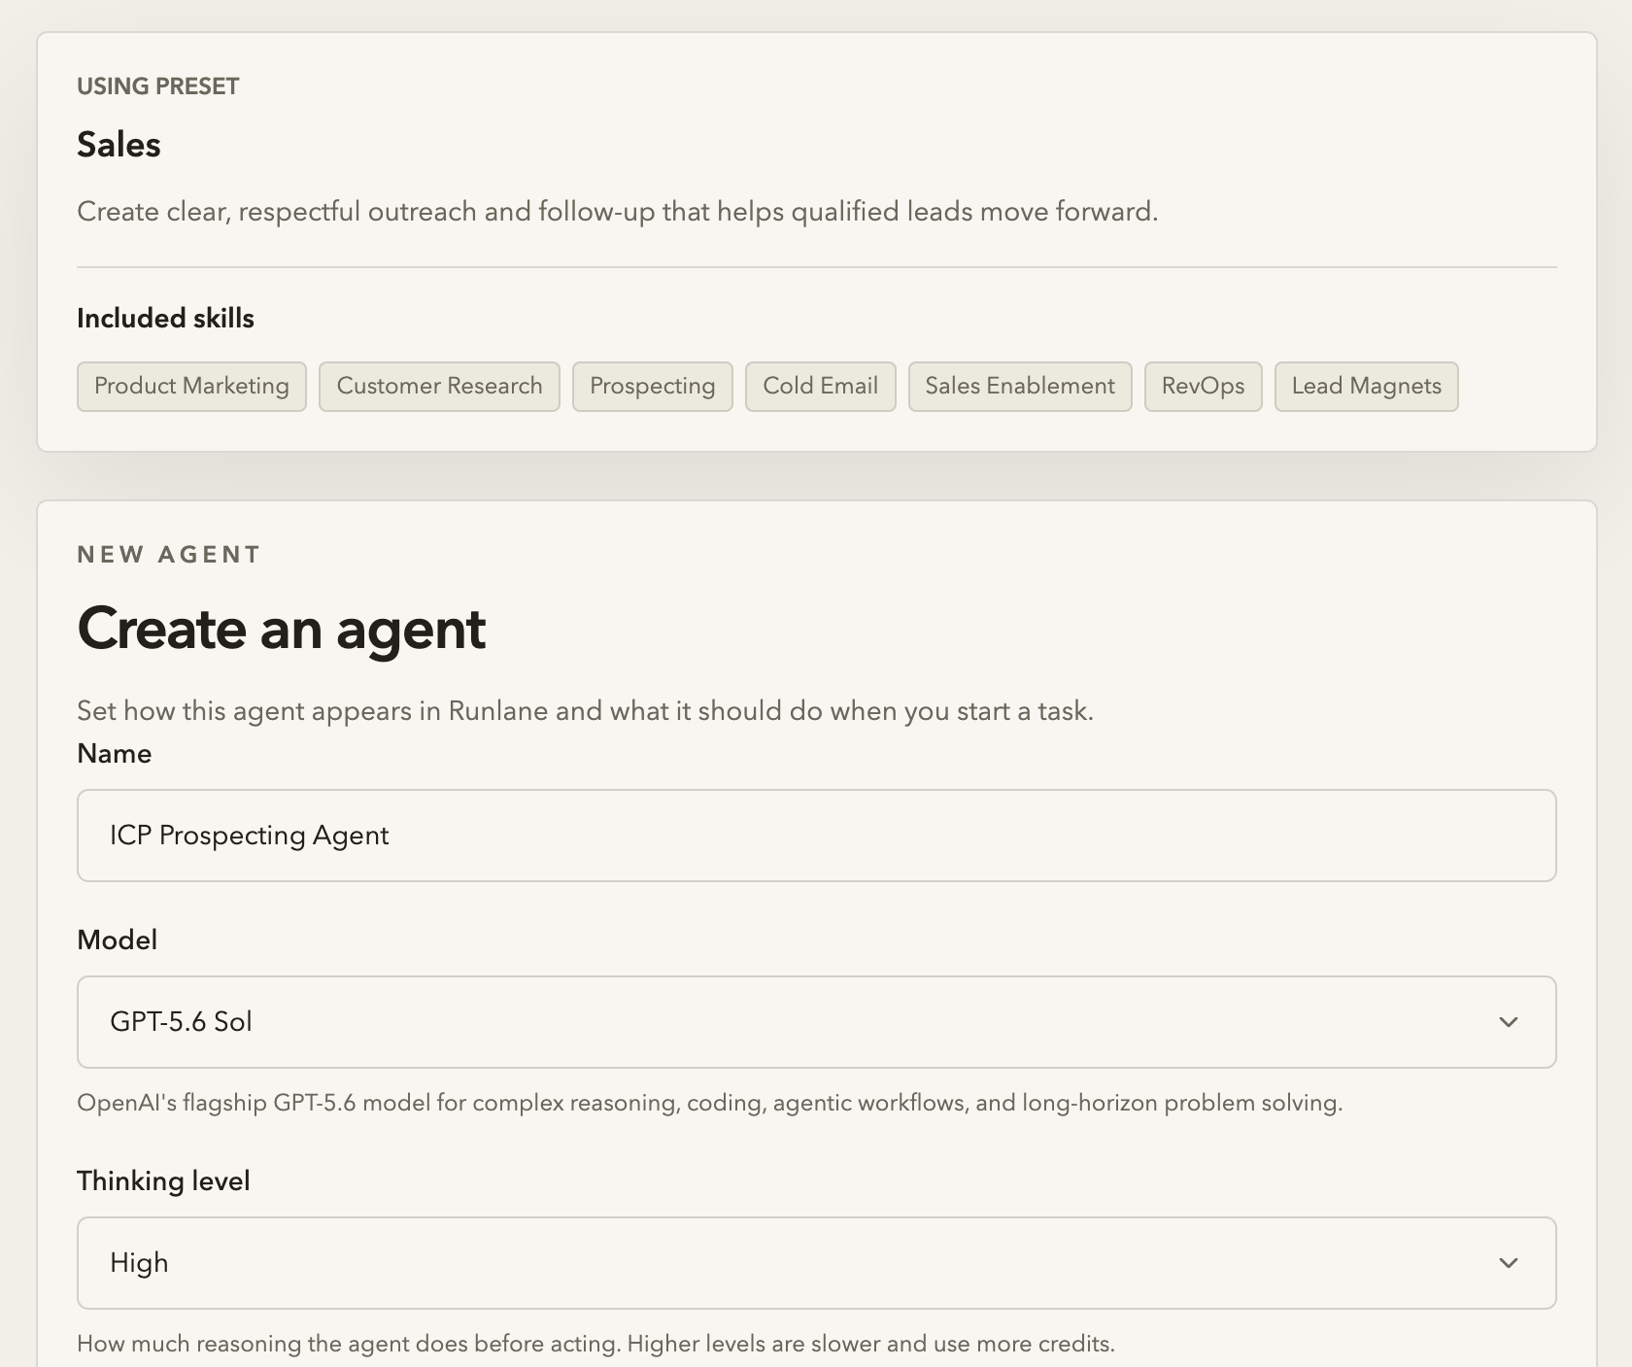Viewport: 1632px width, 1367px height.
Task: Click the OpenAI's flagship GPT-5.6 model description
Action: [709, 1104]
